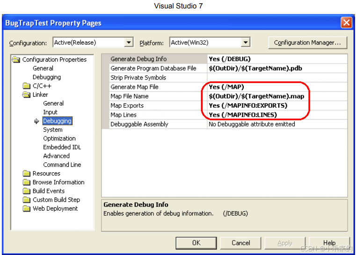The image size is (356, 255).
Task: Select Optimization under Linker
Action: (x=59, y=139)
